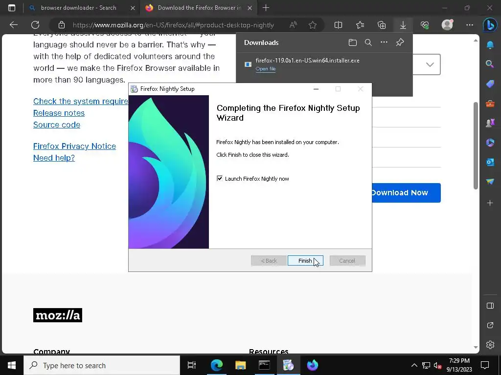Open link in new window sidebar icon
Screen dimensions: 501x375
pyautogui.click(x=490, y=325)
